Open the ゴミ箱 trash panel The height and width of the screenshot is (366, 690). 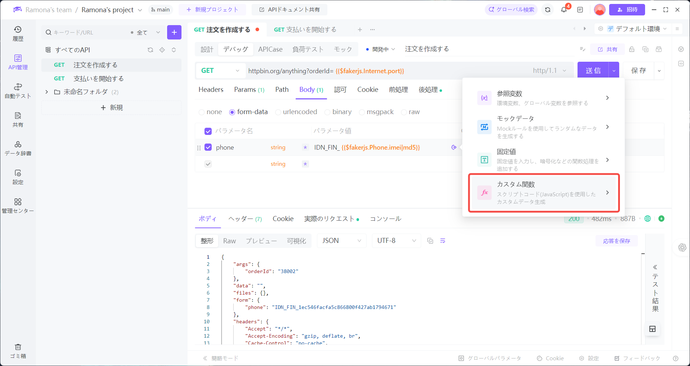tap(18, 351)
